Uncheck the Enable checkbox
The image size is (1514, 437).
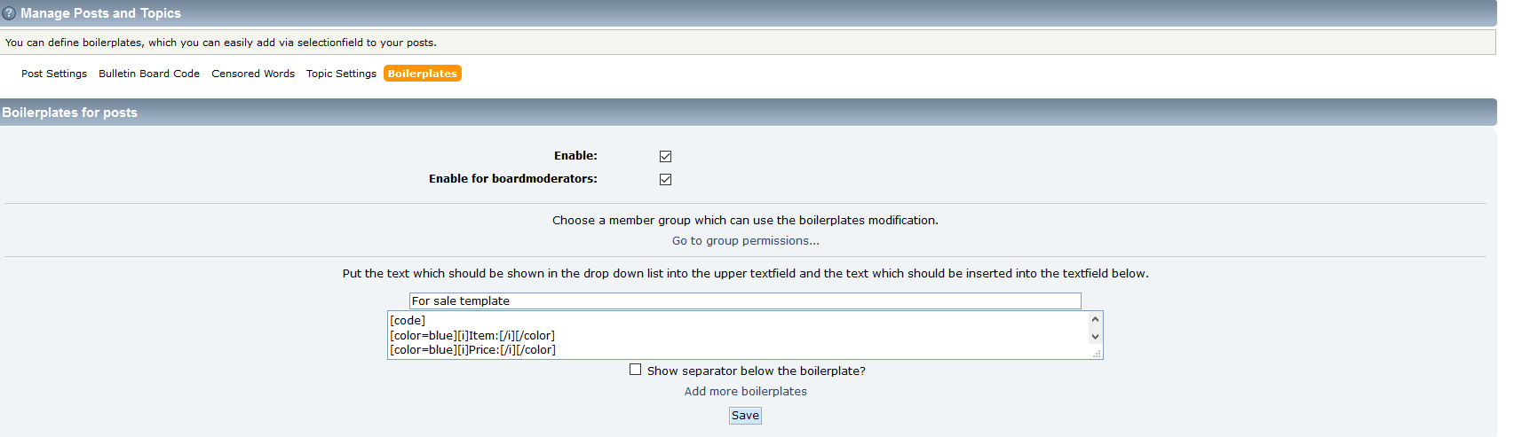(665, 156)
